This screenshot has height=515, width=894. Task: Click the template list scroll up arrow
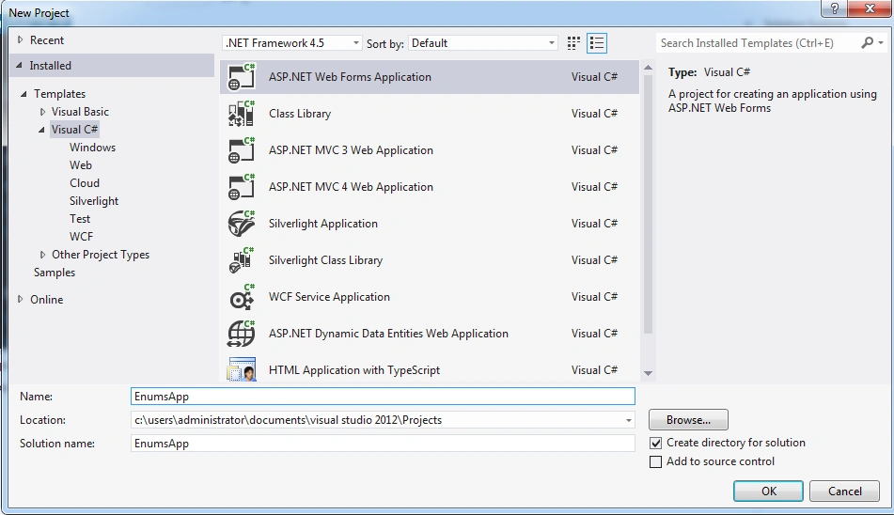648,68
